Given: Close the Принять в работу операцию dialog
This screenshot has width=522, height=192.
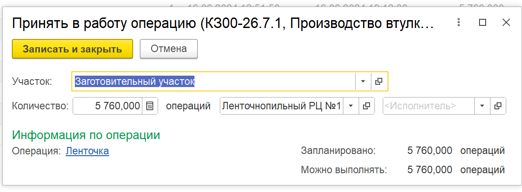Looking at the screenshot, I should (x=506, y=23).
